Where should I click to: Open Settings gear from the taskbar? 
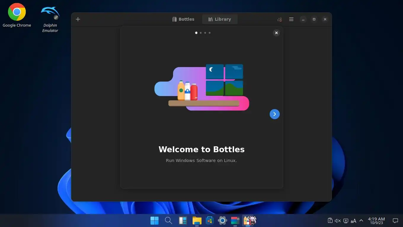(x=222, y=220)
